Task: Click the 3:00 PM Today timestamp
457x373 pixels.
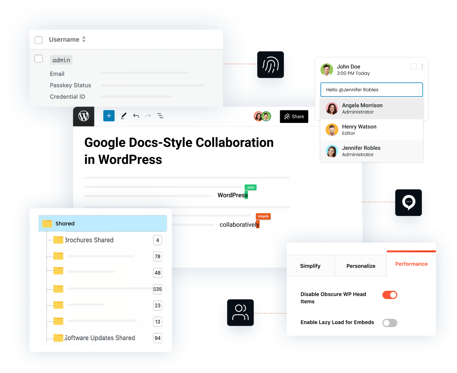Action: [353, 73]
